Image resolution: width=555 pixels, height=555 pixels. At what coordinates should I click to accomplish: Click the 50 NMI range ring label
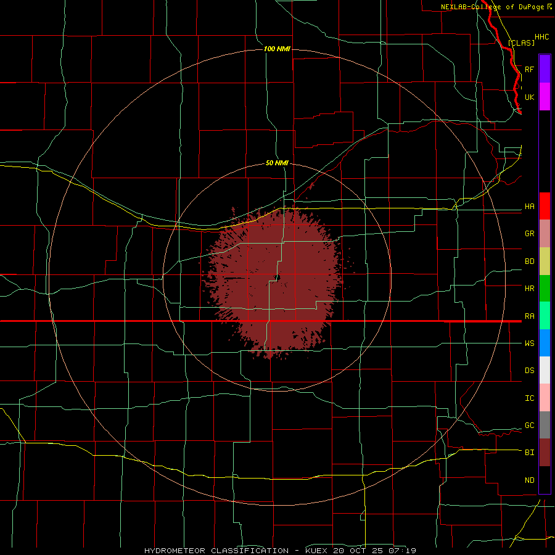pyautogui.click(x=277, y=163)
